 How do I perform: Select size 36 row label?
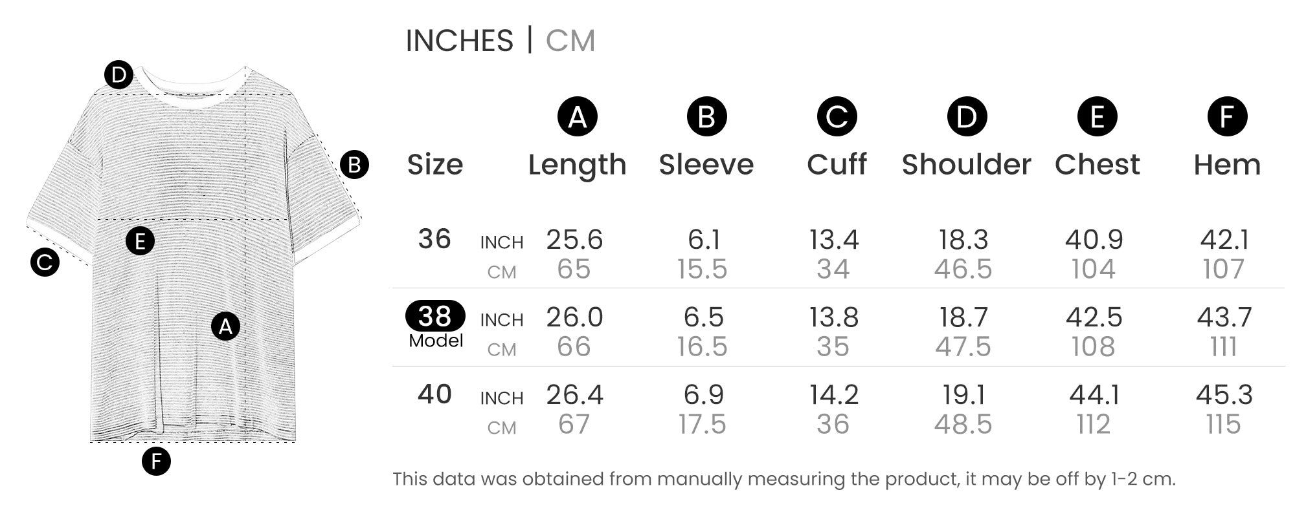(434, 239)
